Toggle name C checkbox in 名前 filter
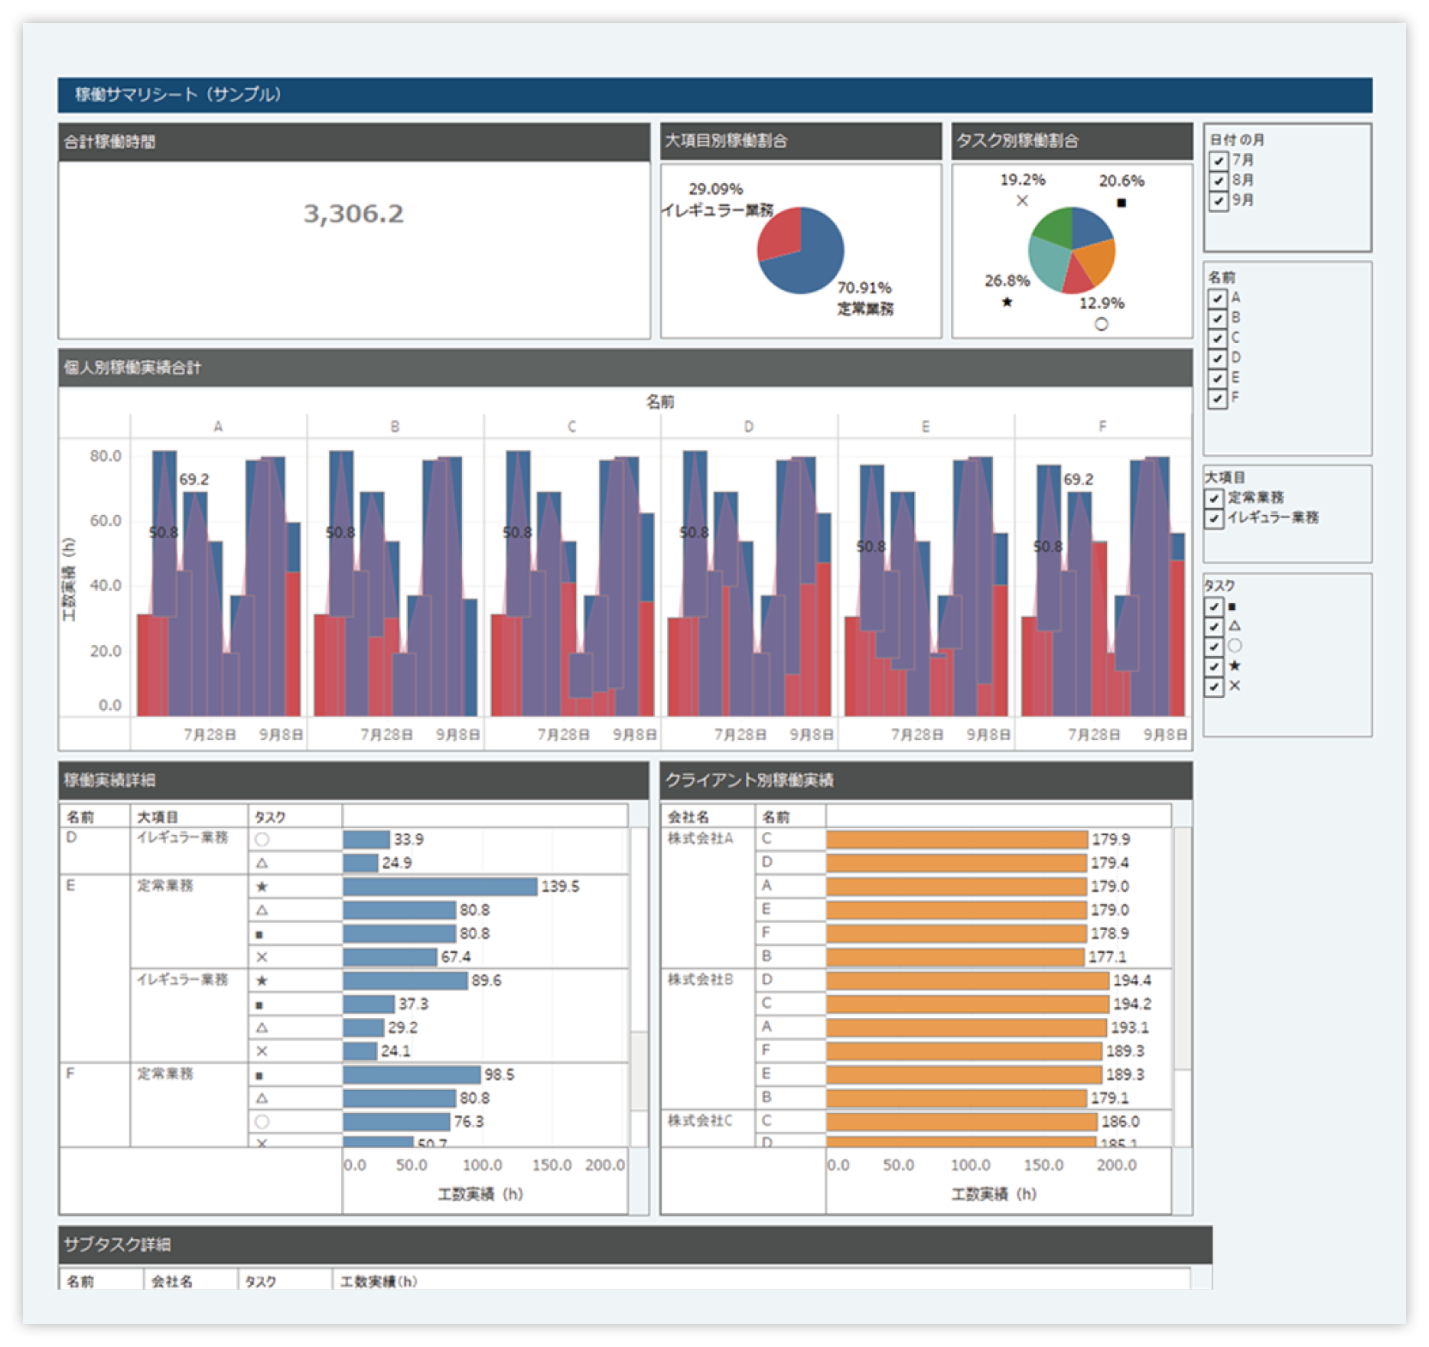The width and height of the screenshot is (1429, 1347). pyautogui.click(x=1217, y=338)
